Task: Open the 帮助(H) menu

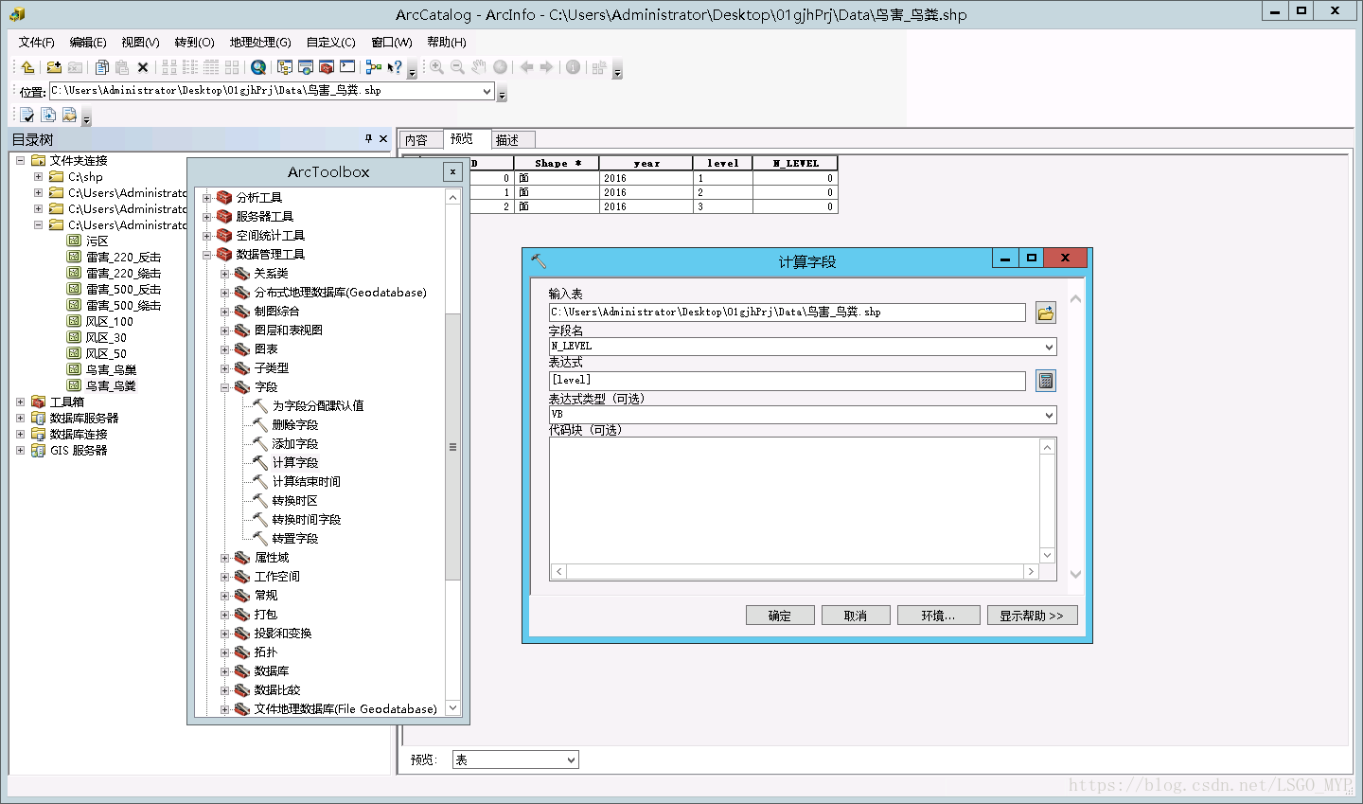Action: (x=447, y=42)
